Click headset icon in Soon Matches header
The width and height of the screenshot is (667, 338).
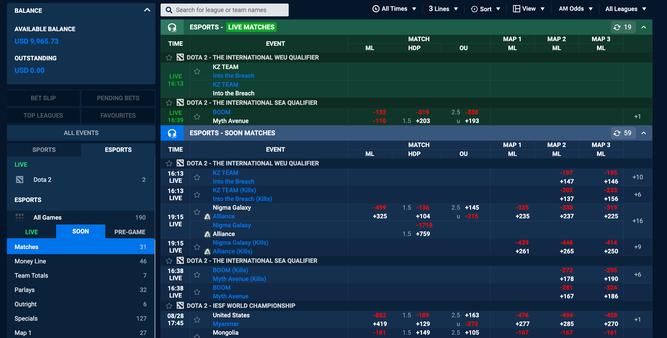(x=172, y=133)
